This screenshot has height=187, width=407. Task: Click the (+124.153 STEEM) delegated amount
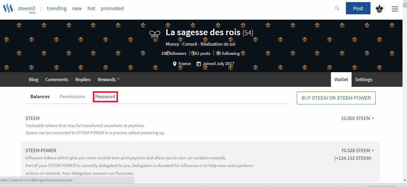pyautogui.click(x=353, y=158)
